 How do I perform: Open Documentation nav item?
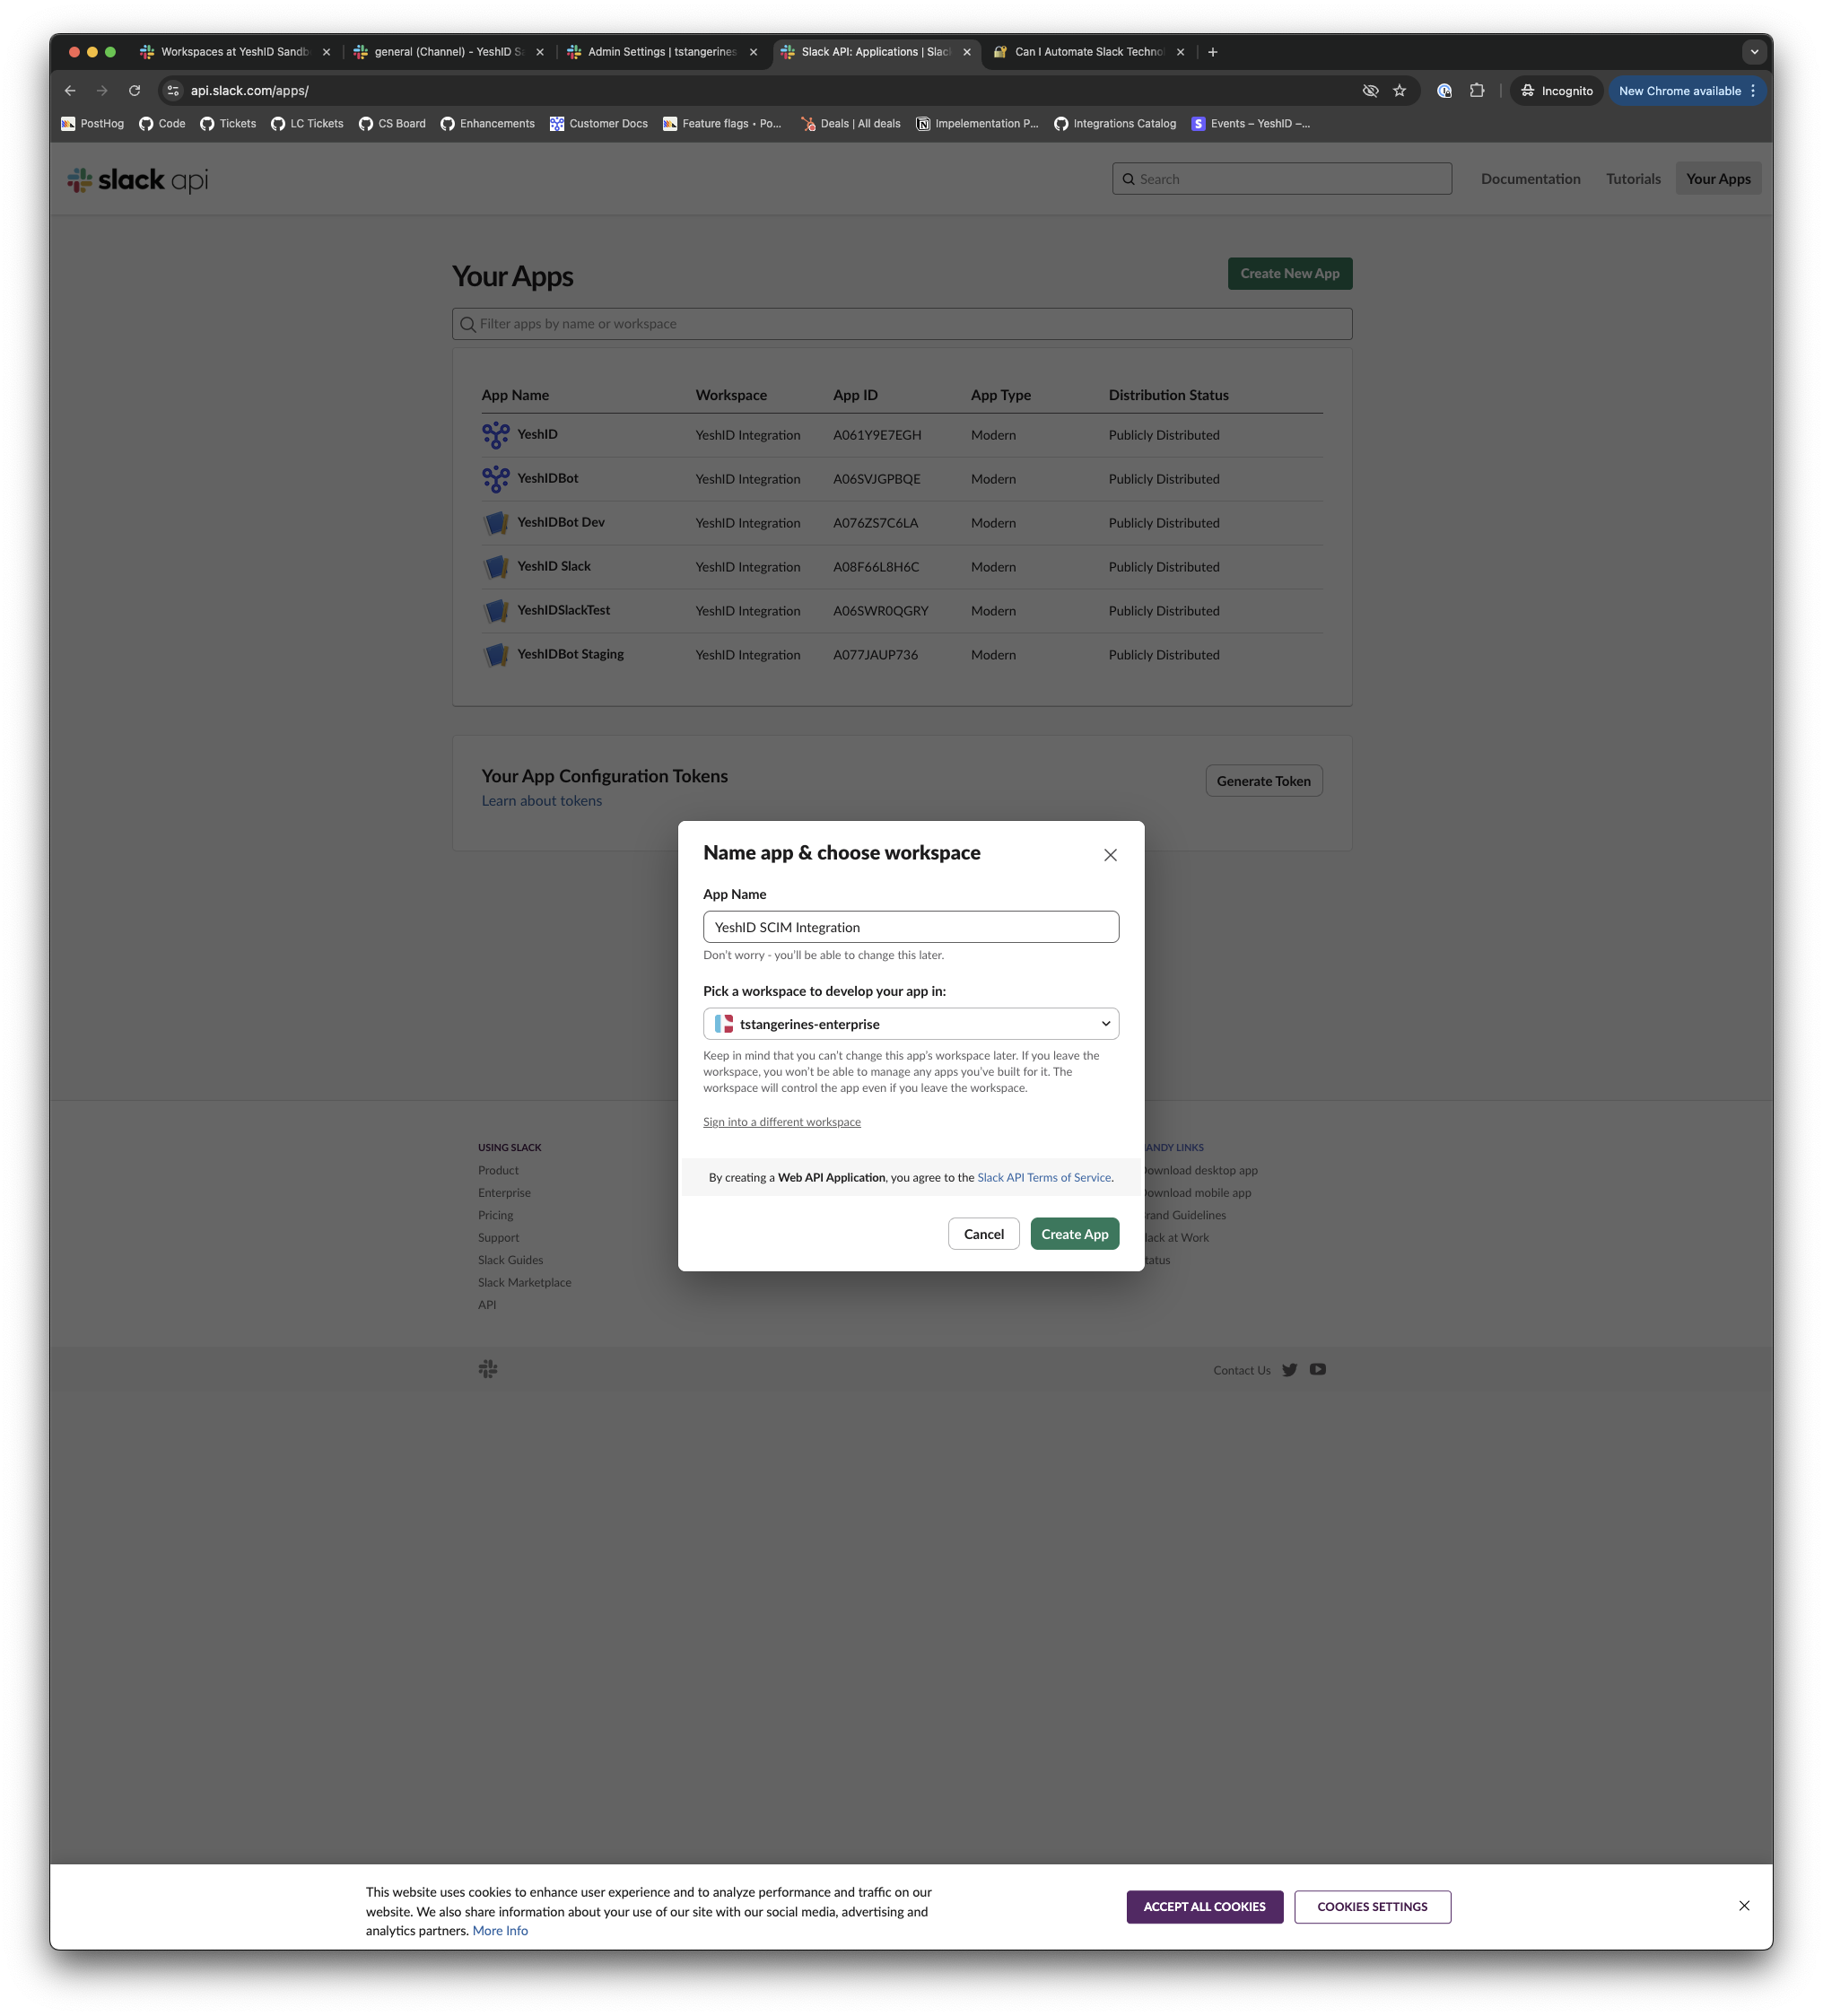pyautogui.click(x=1530, y=179)
